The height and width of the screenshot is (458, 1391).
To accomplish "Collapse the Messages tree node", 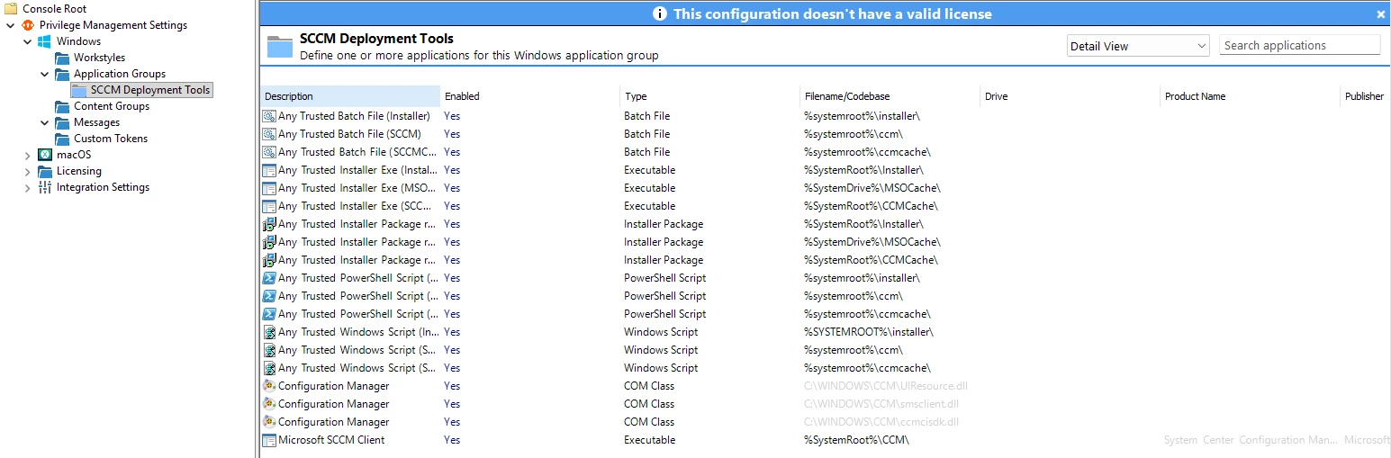I will [45, 122].
